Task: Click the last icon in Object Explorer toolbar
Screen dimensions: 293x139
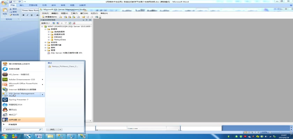Action: [x=74, y=23]
